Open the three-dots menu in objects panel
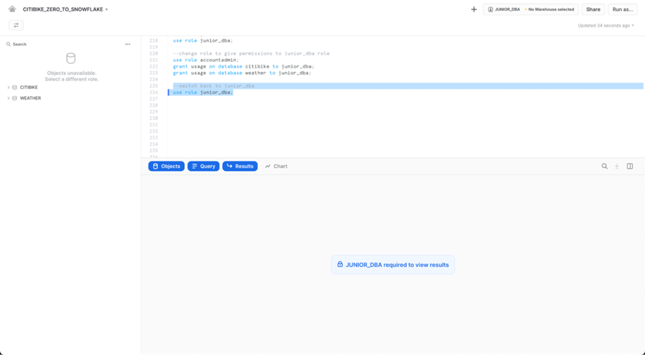 pyautogui.click(x=127, y=44)
